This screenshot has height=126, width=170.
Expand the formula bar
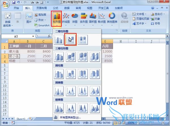[x=167, y=36]
